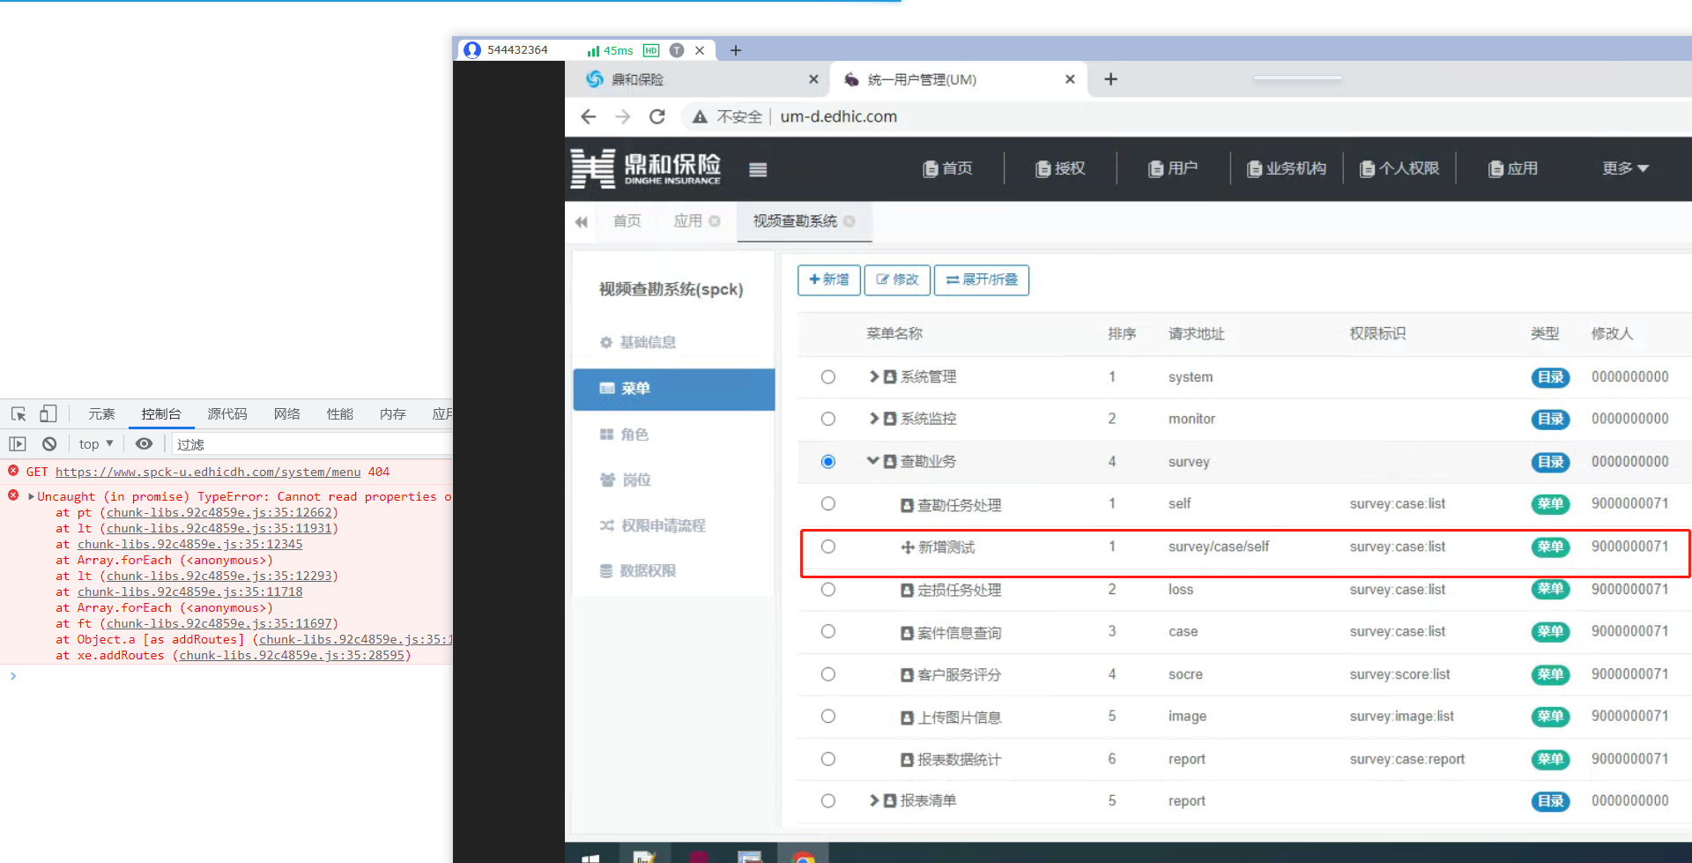This screenshot has height=863, width=1692.
Task: Open the spck-u.edhicdh.com/system/menu link
Action: coord(208,472)
